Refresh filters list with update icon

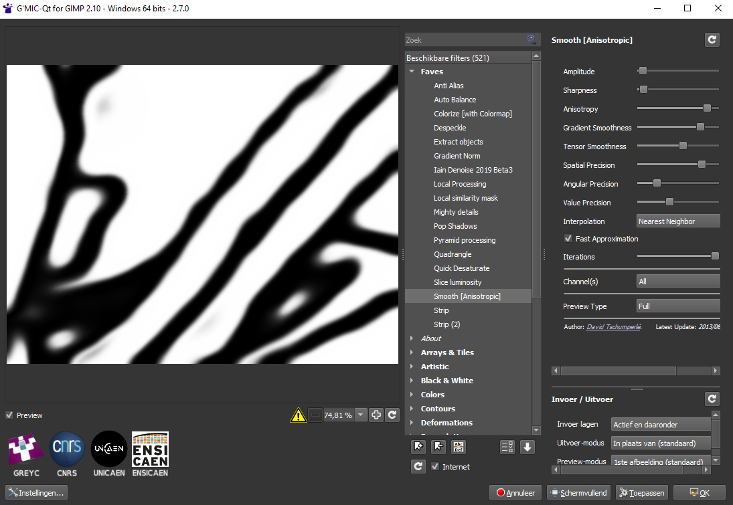(418, 466)
